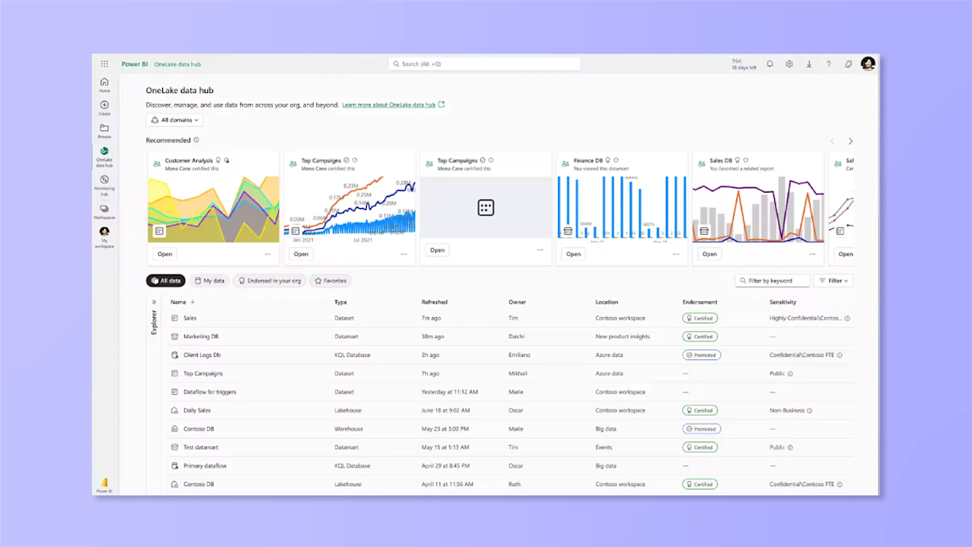Expand the Explorer pane

tap(154, 302)
